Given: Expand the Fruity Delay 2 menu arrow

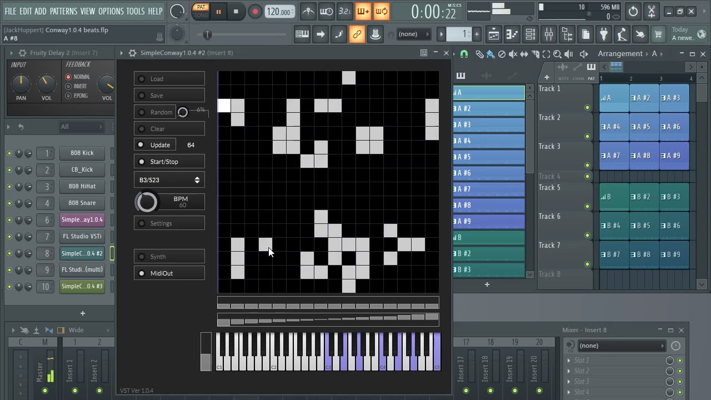Looking at the screenshot, I should (11, 53).
